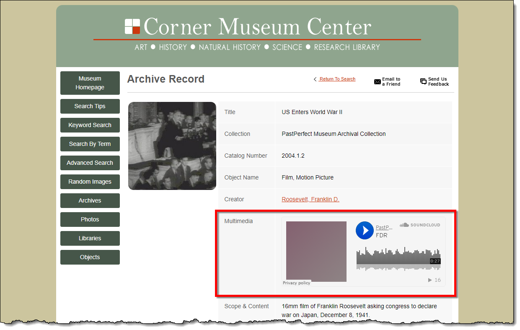Click the Email to a Friend envelope icon
Screen dimensions: 520x330
377,82
